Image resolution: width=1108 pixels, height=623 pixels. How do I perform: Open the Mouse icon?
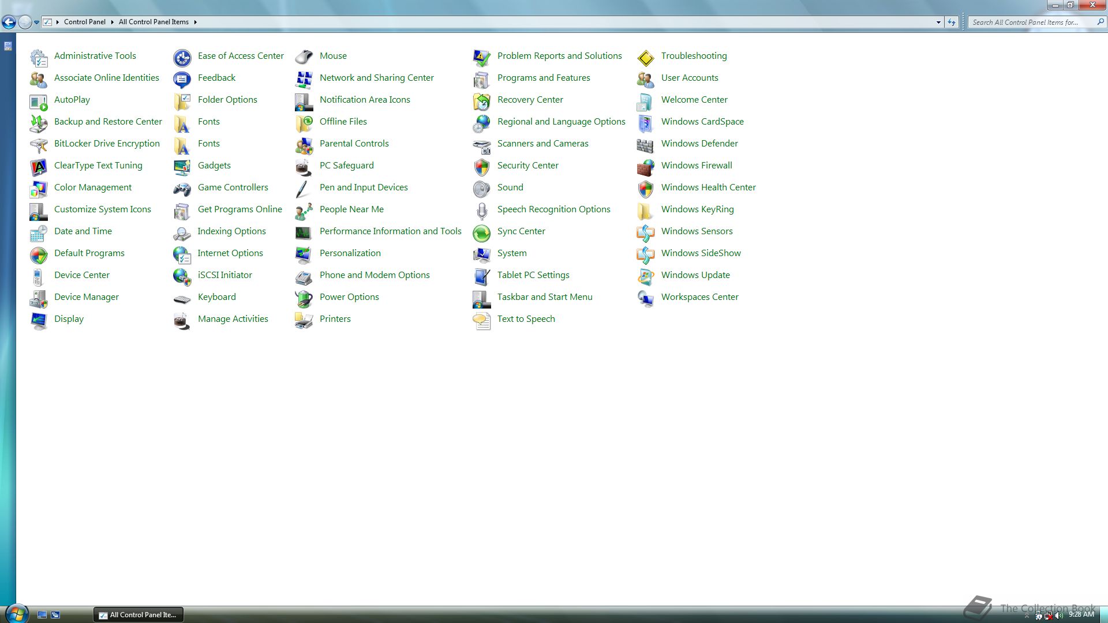[x=304, y=57]
